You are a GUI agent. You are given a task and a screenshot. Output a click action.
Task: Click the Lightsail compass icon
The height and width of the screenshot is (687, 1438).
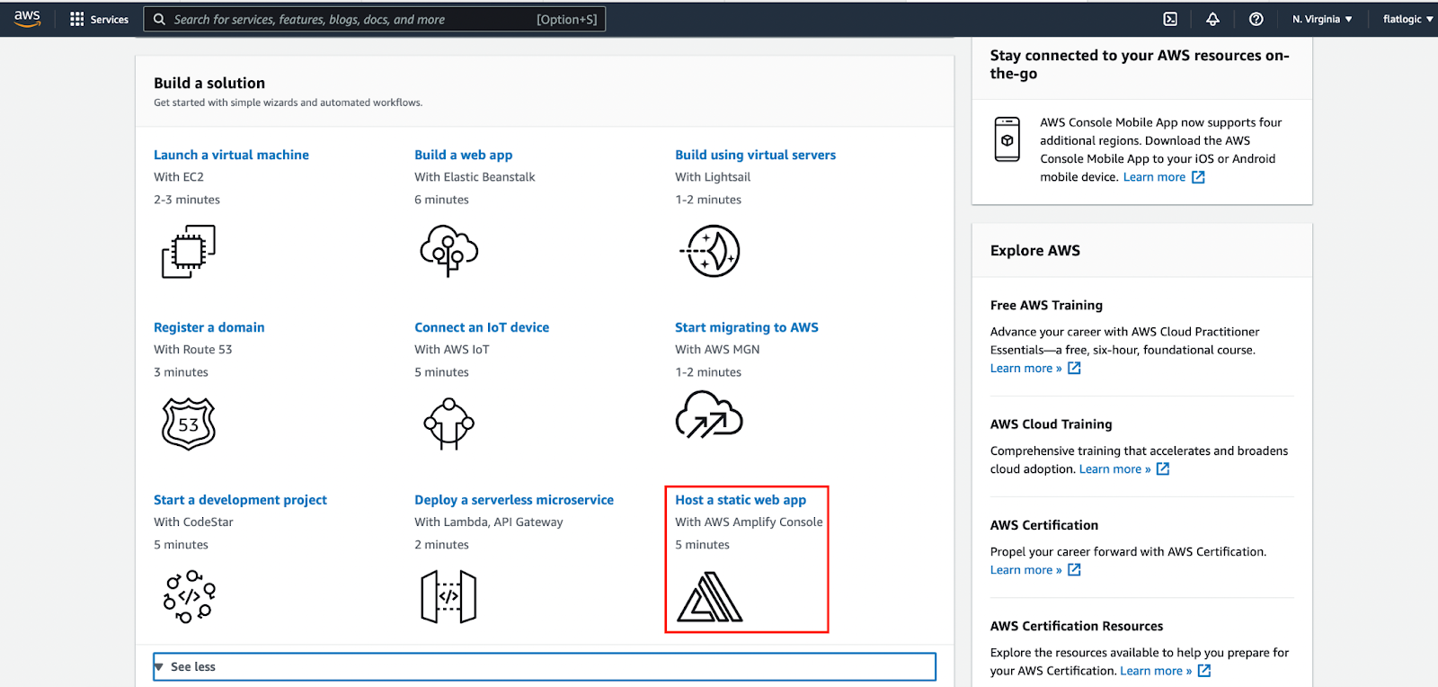tap(710, 251)
